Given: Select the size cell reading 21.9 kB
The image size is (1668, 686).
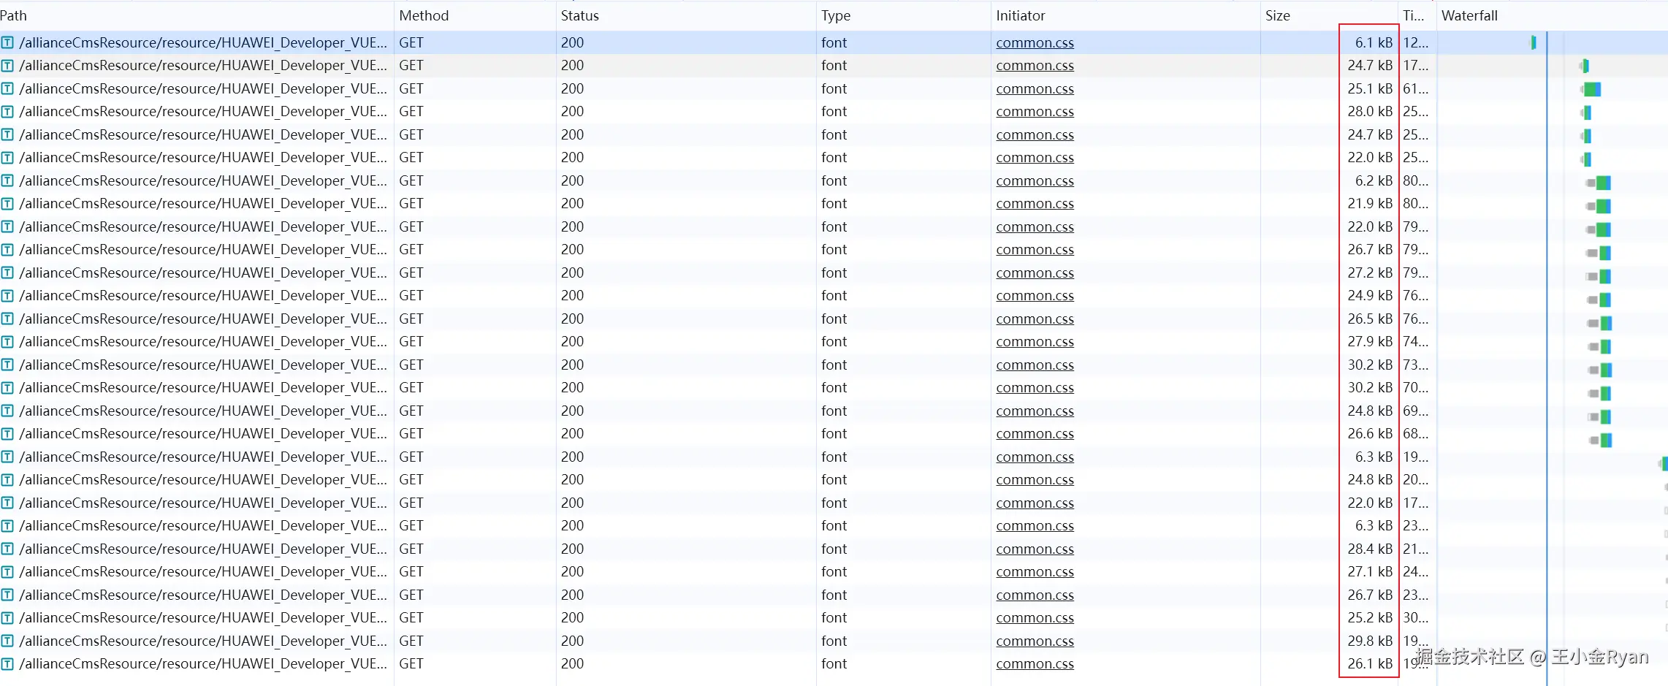Looking at the screenshot, I should click(x=1370, y=204).
